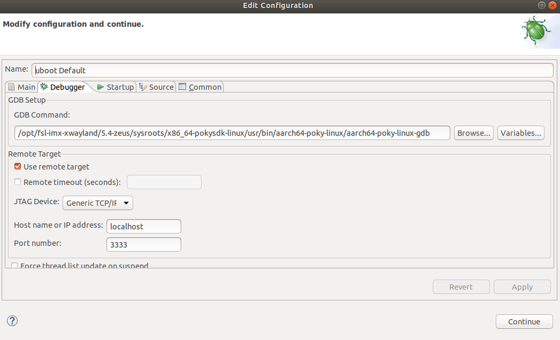The height and width of the screenshot is (340, 560).
Task: Maximize the Edit Configuration dialog
Action: [542, 5]
